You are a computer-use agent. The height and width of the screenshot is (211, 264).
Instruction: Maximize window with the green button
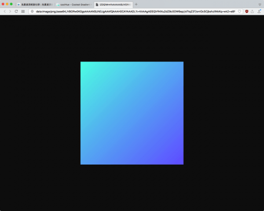11,4
